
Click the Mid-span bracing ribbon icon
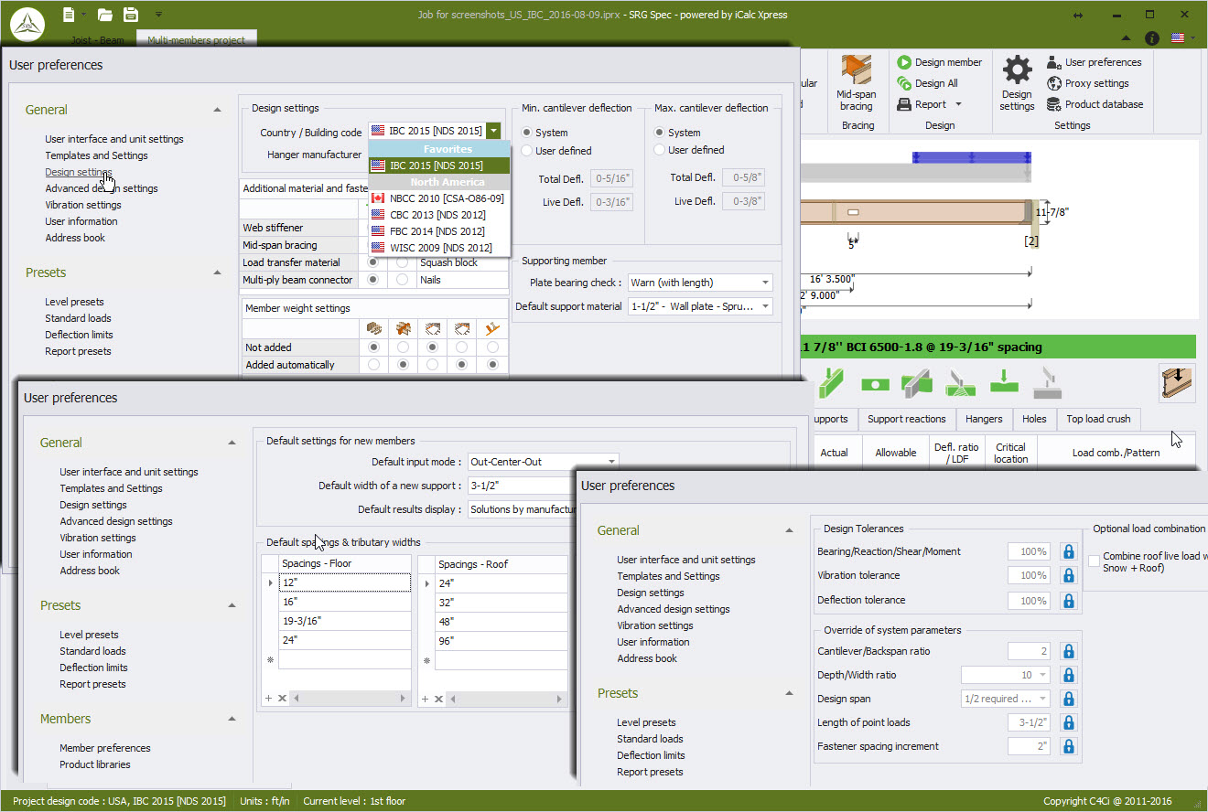point(857,69)
